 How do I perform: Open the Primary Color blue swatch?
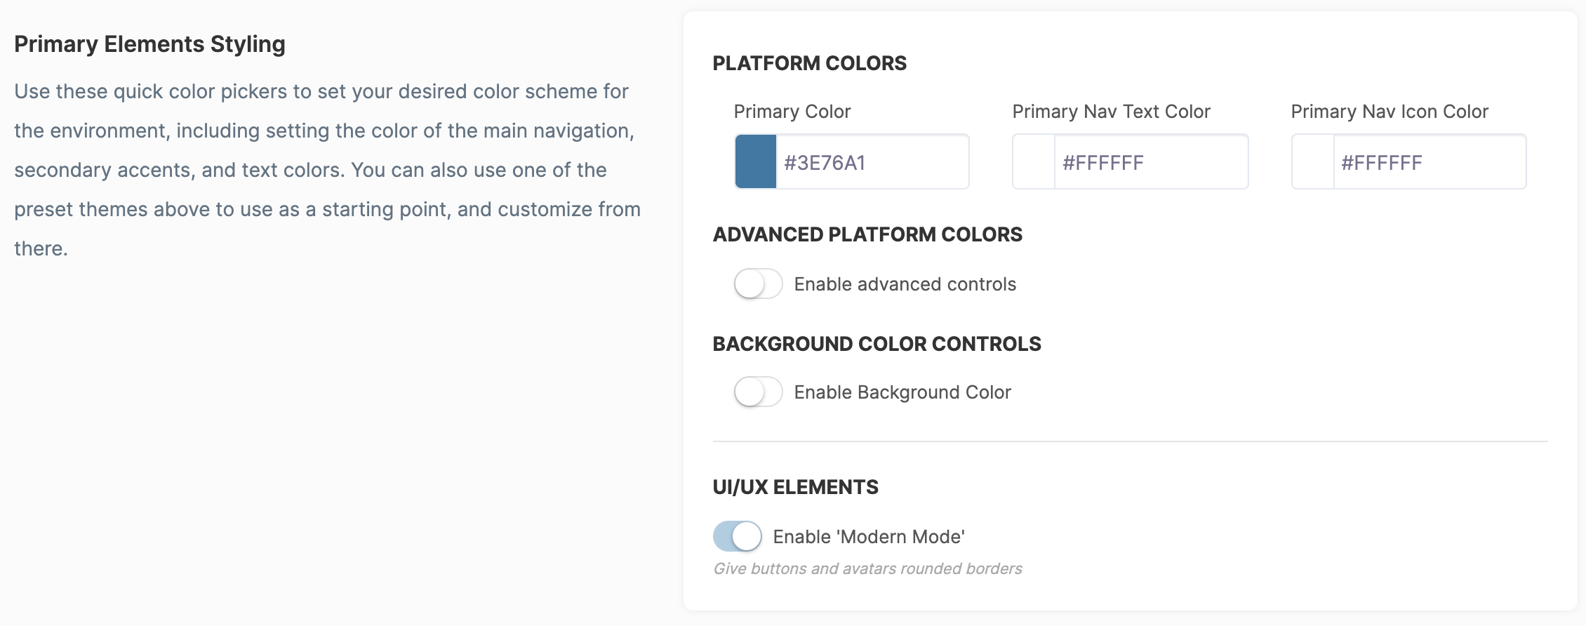click(x=755, y=161)
